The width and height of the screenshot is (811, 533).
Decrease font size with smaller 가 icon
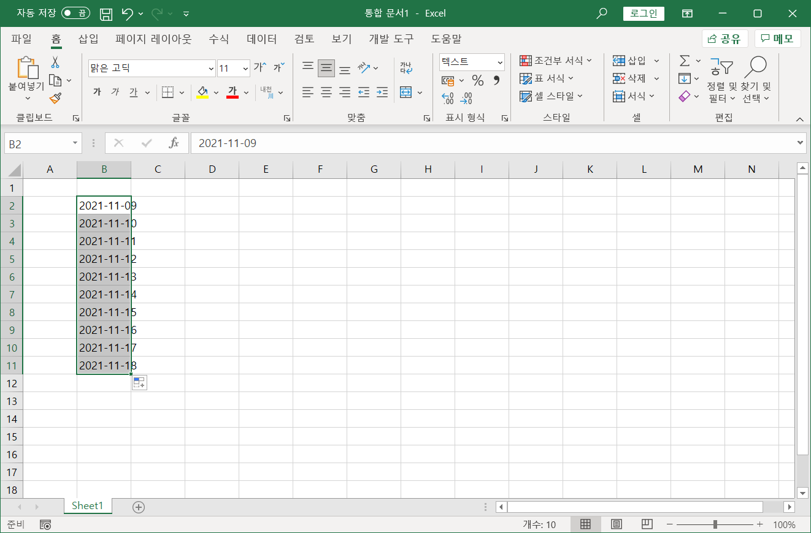click(279, 67)
